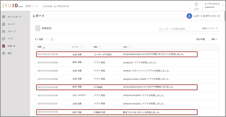Click the ヘルプ label
This screenshot has height=117, width=226.
pos(196,9)
